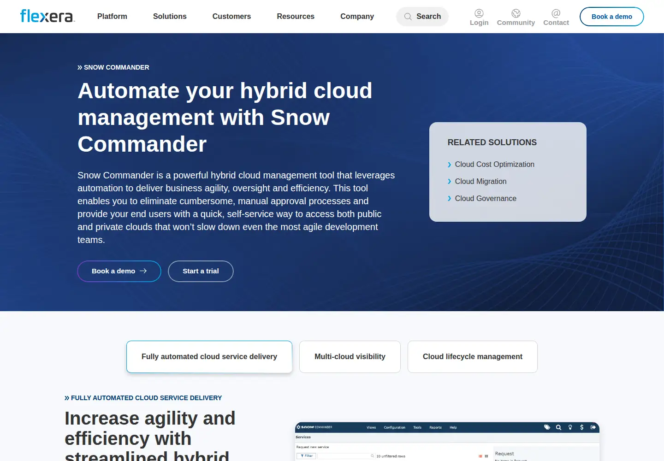Open the Cloud Cost Optimization related solution
664x461 pixels.
[x=494, y=165]
